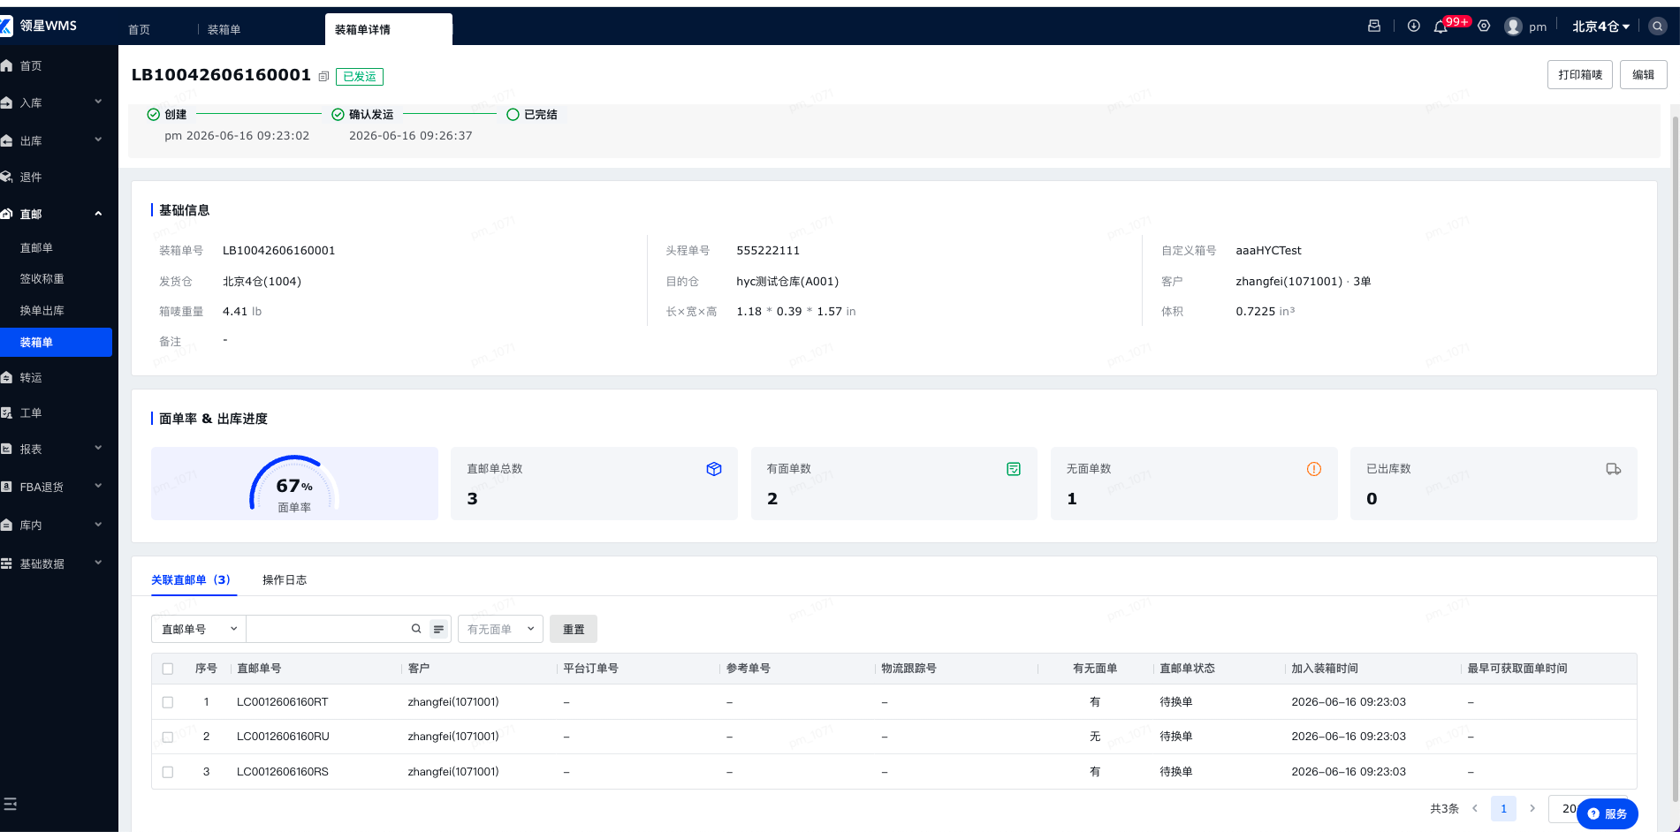Click the vertical page scrollbar
This screenshot has width=1680, height=832.
click(1675, 459)
